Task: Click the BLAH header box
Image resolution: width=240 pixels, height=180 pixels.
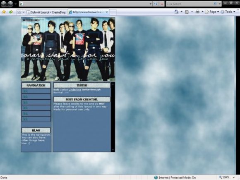Action: (36, 130)
